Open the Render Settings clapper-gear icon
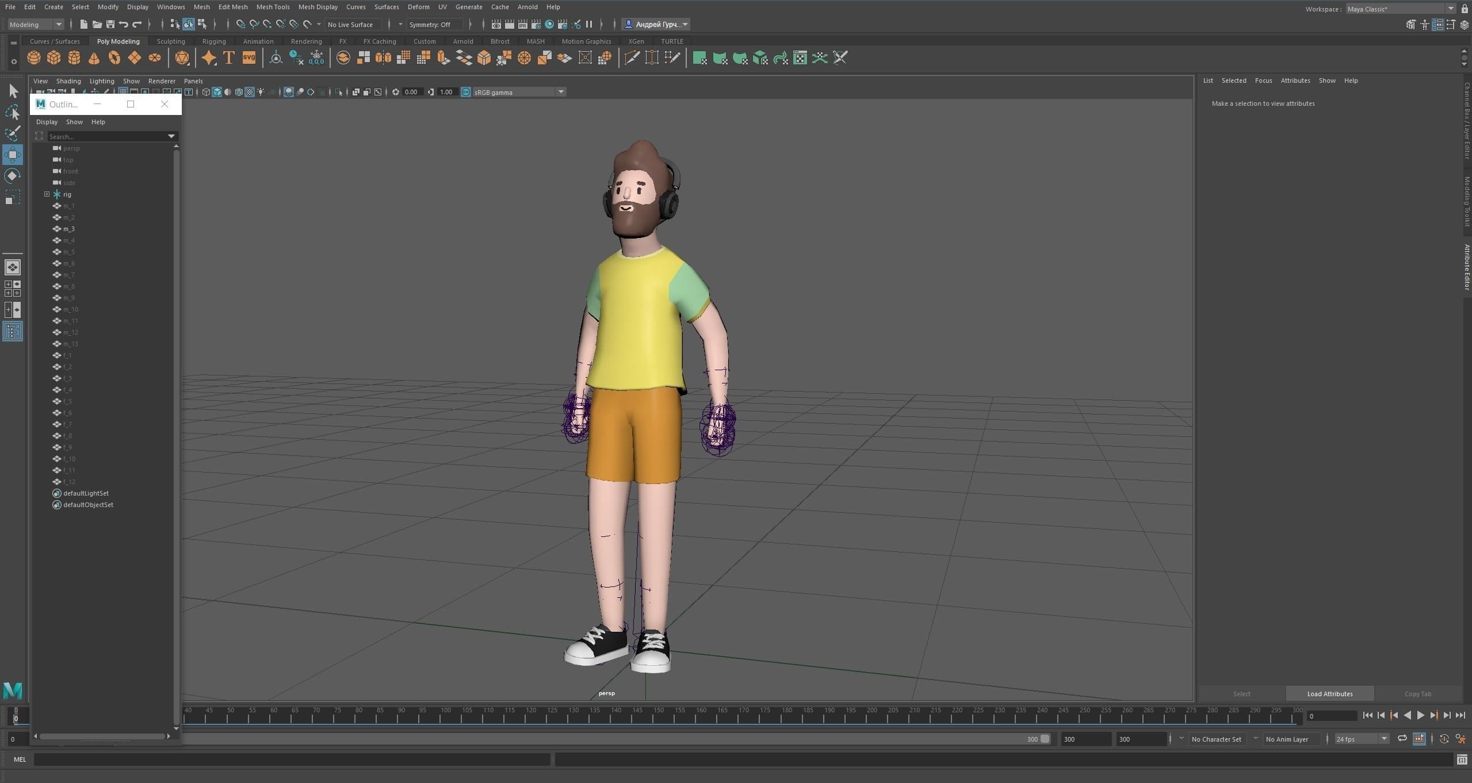Image resolution: width=1472 pixels, height=783 pixels. point(536,24)
